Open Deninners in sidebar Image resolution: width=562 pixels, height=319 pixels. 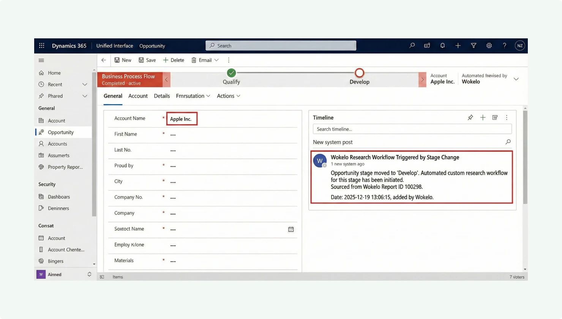click(58, 208)
